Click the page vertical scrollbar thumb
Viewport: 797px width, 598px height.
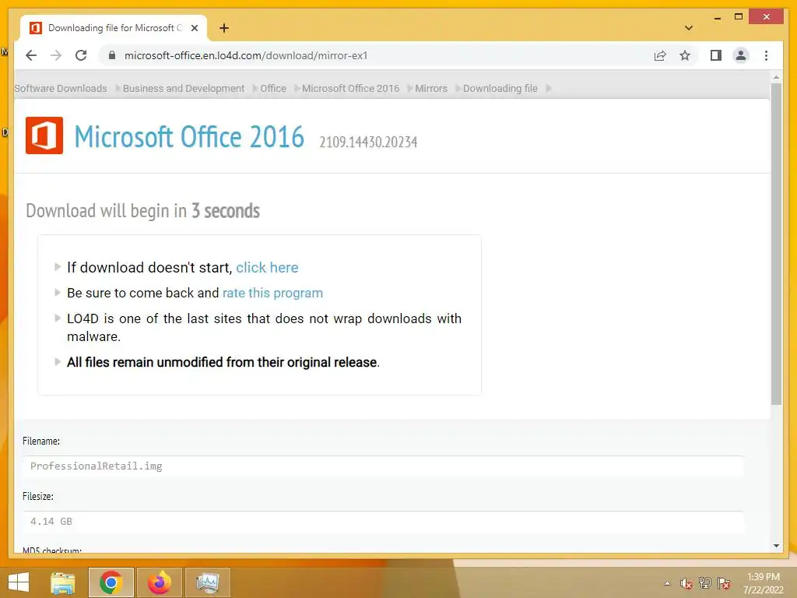776,244
